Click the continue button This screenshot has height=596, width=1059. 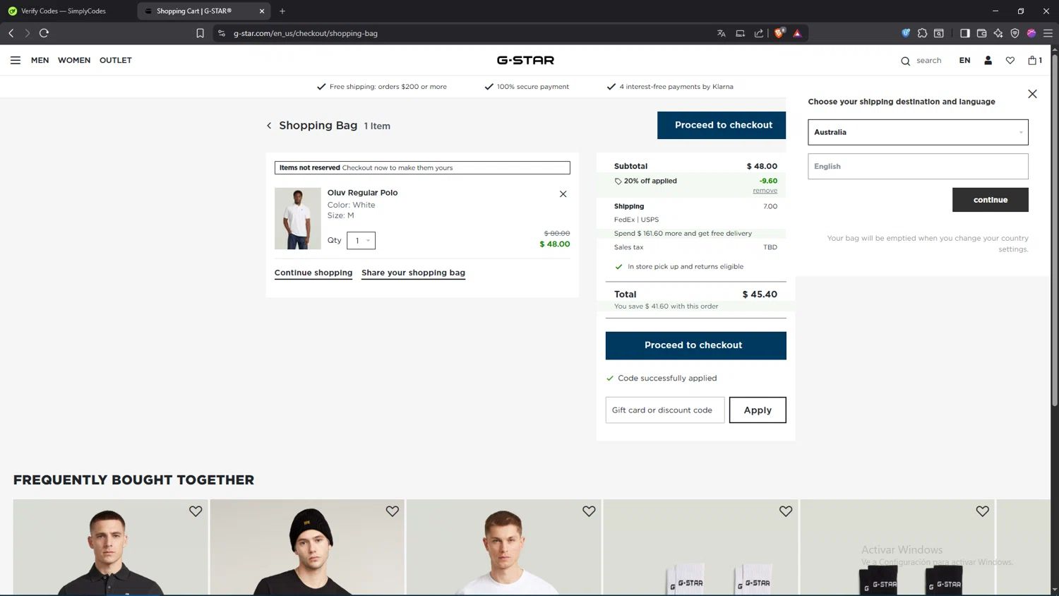click(x=990, y=200)
